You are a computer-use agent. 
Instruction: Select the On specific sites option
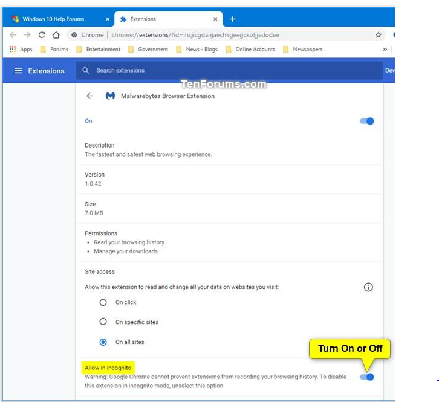tap(103, 322)
